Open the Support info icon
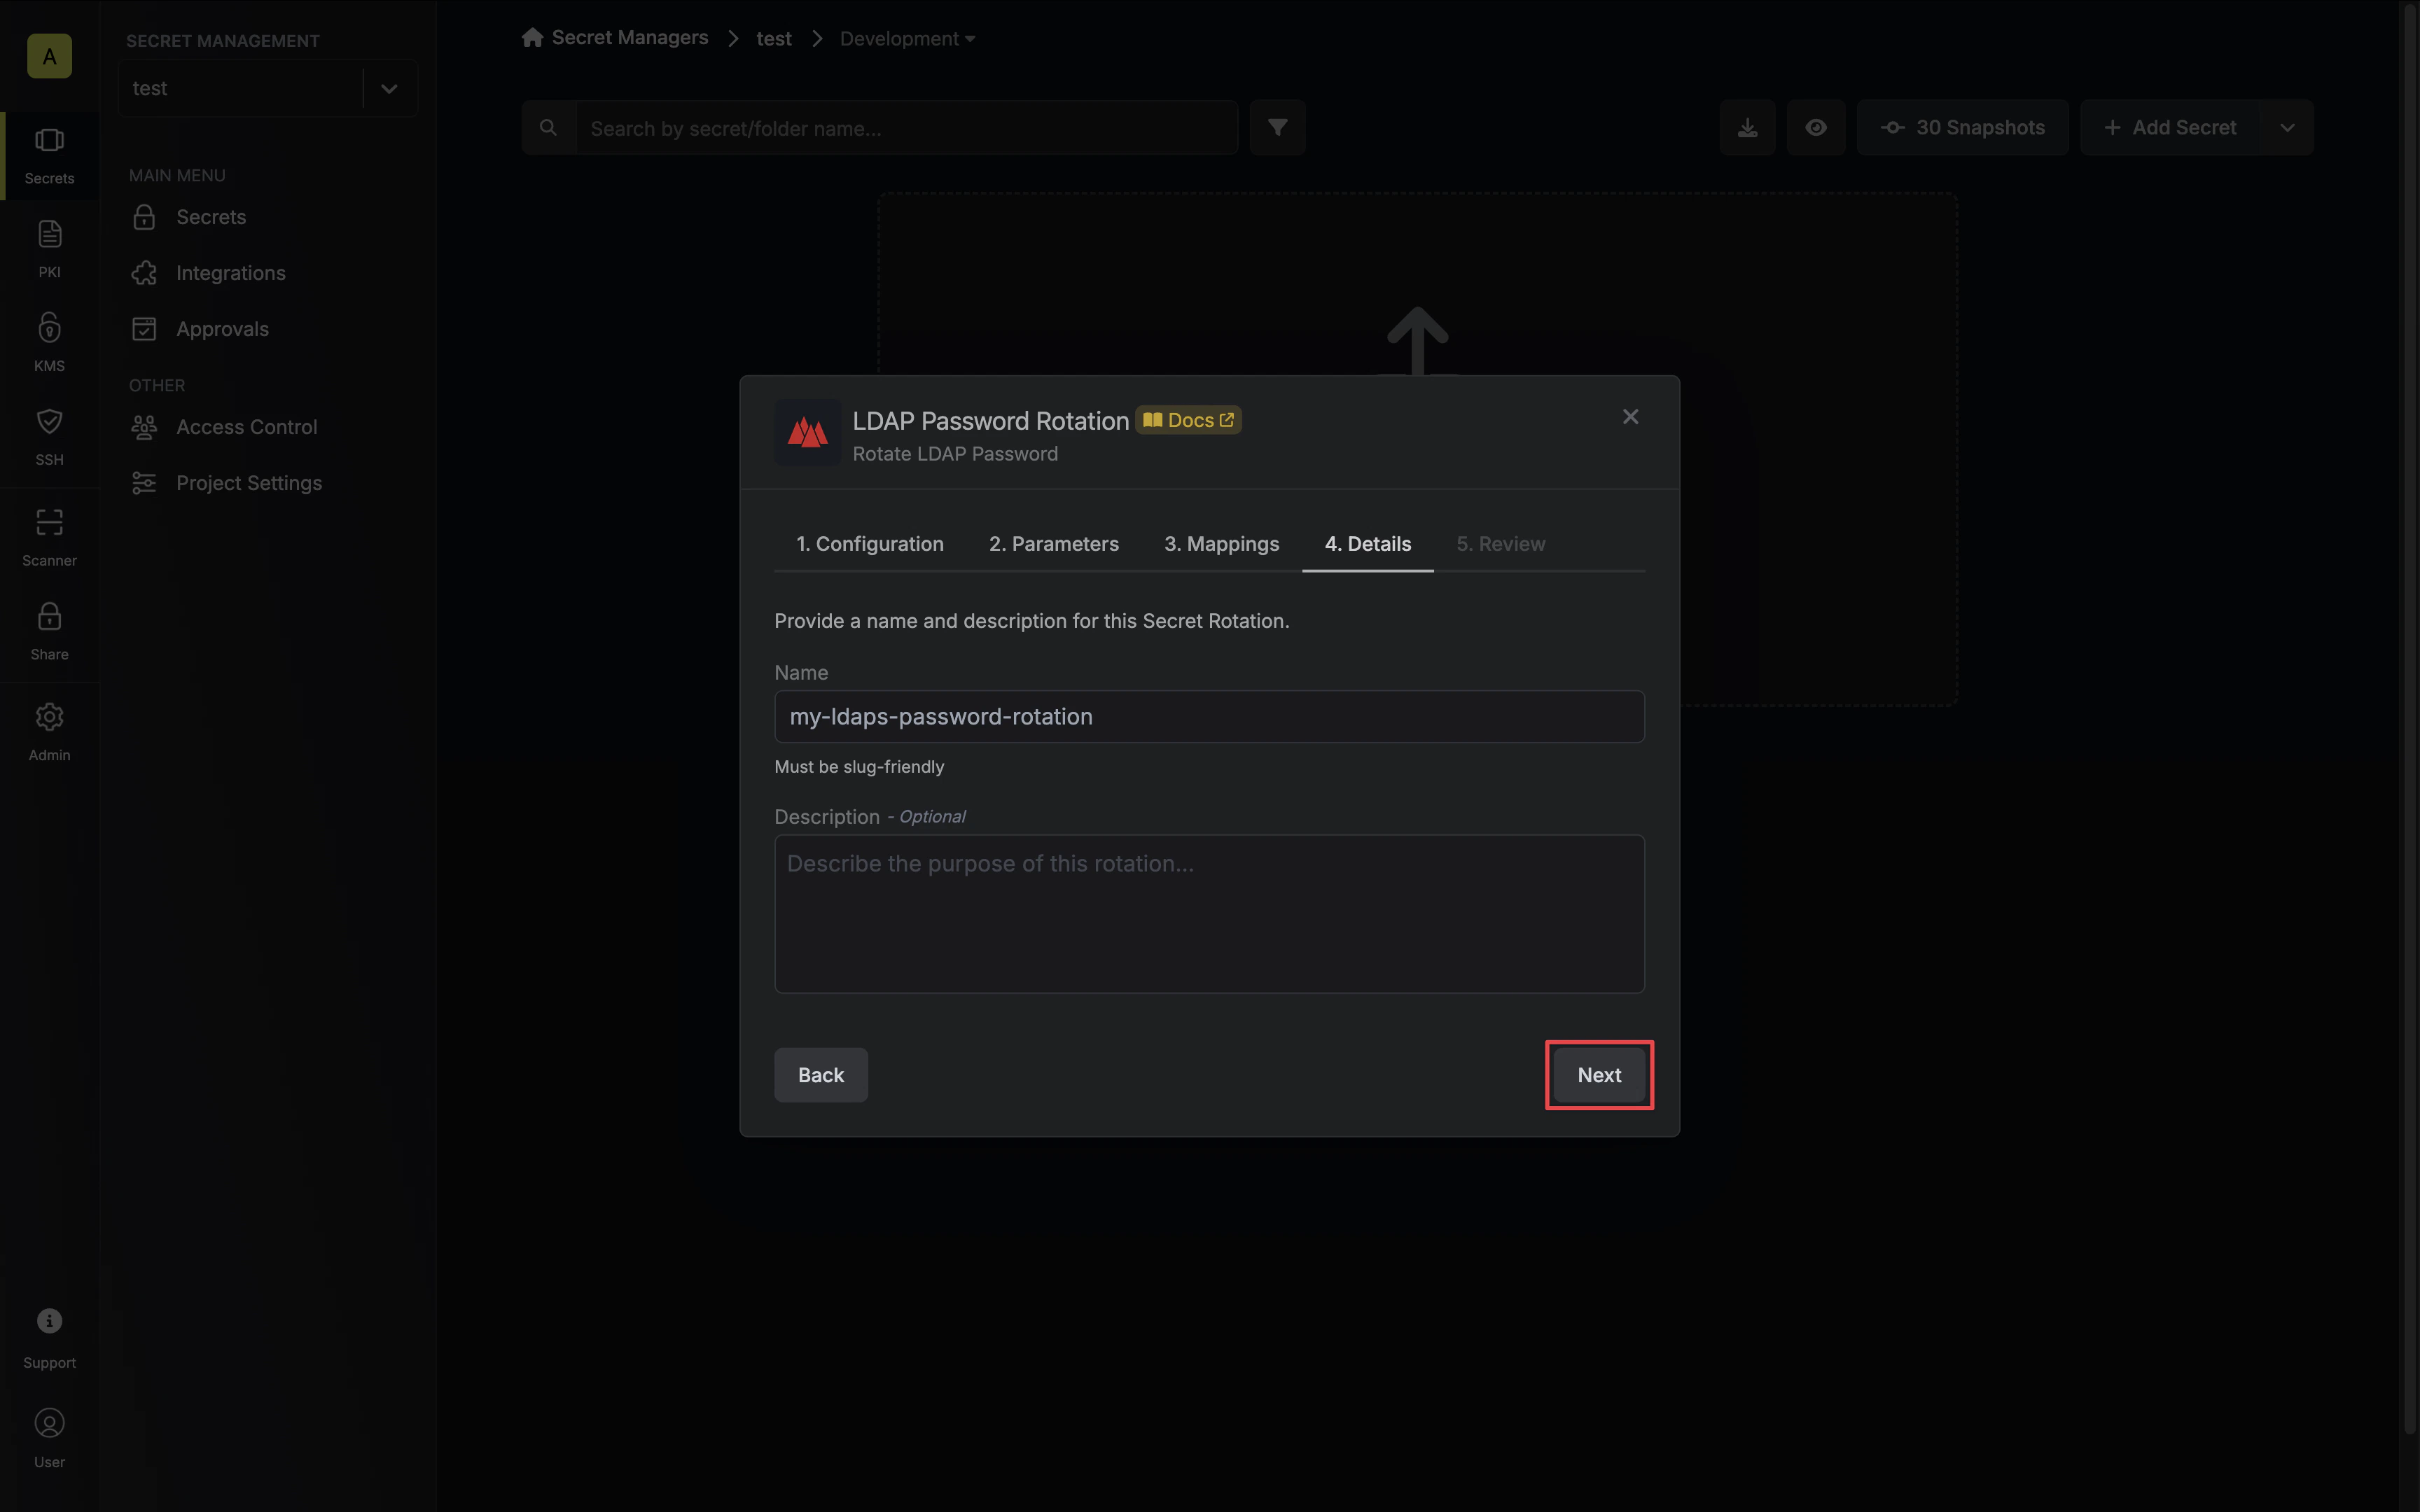Screen dimensions: 2420x1512 point(49,1321)
